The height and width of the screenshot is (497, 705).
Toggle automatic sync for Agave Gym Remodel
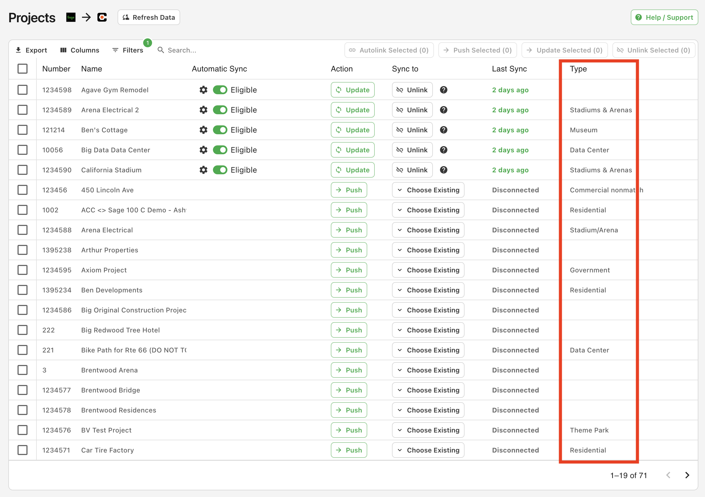(x=220, y=90)
